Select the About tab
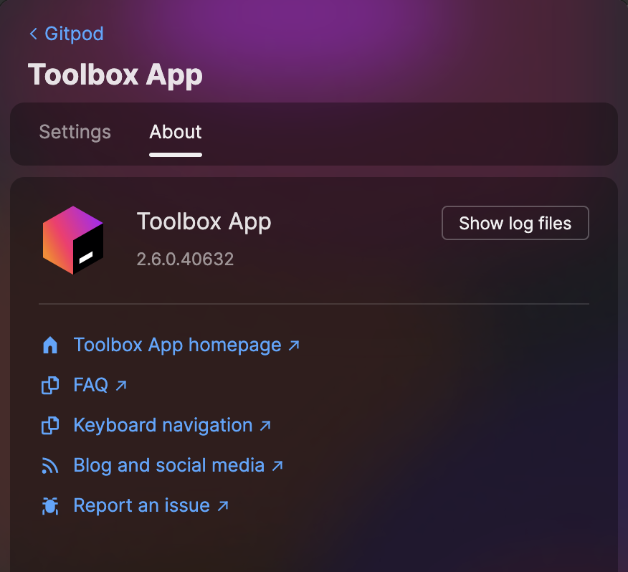Viewport: 628px width, 572px height. 176,132
